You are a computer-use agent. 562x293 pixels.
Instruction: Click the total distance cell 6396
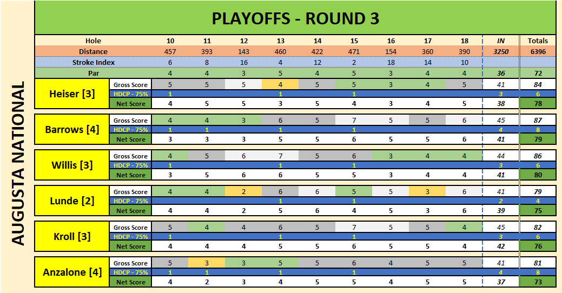(x=537, y=51)
